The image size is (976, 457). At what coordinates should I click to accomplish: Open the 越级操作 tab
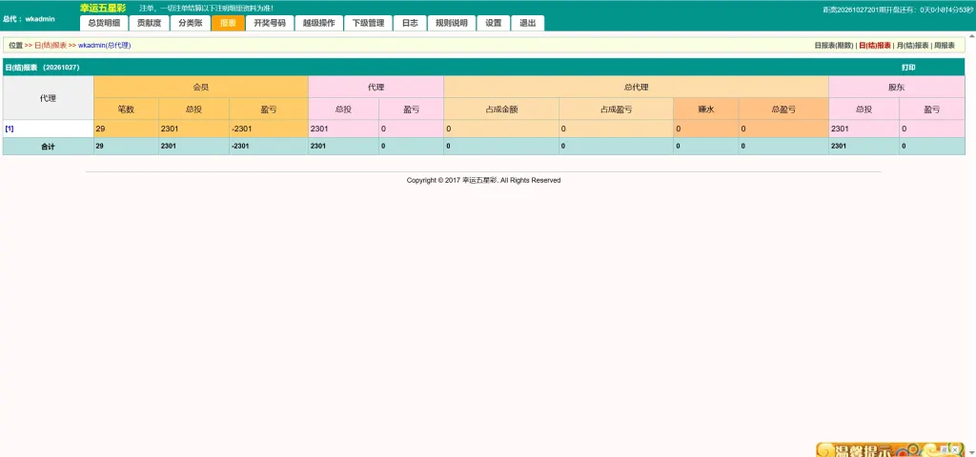[x=318, y=23]
